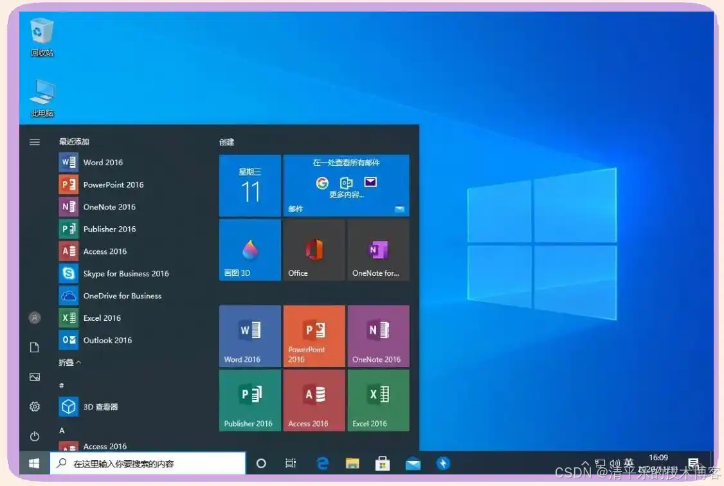Open Microsoft Store from taskbar

[x=383, y=464]
